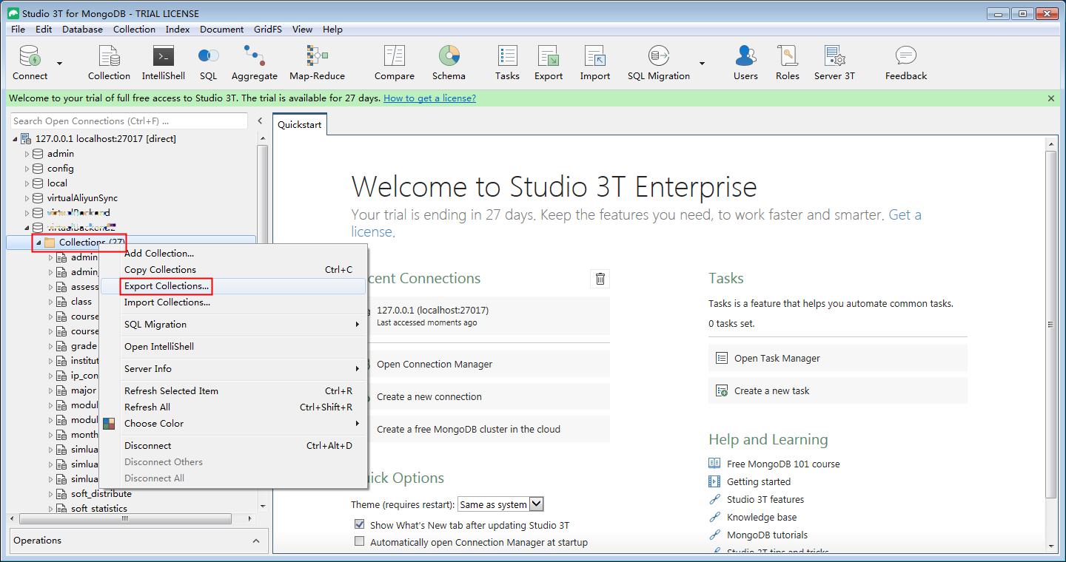Expand the virtualAliyunSync database node

pos(27,198)
